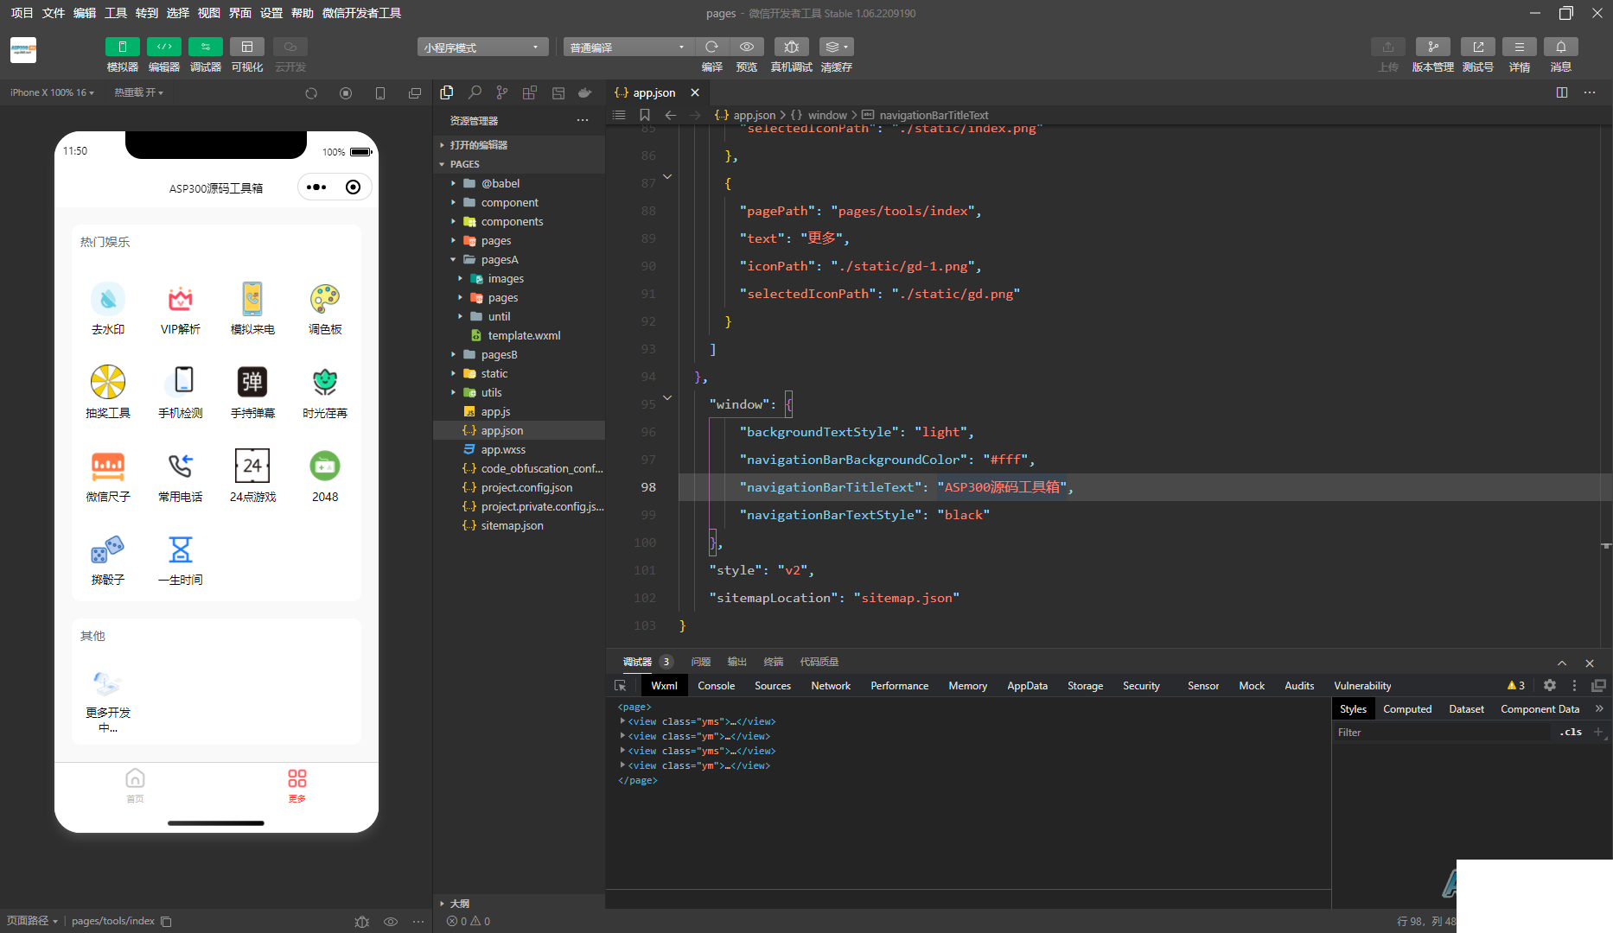The height and width of the screenshot is (933, 1613).
Task: Open the normal compile mode dropdown
Action: (x=628, y=48)
